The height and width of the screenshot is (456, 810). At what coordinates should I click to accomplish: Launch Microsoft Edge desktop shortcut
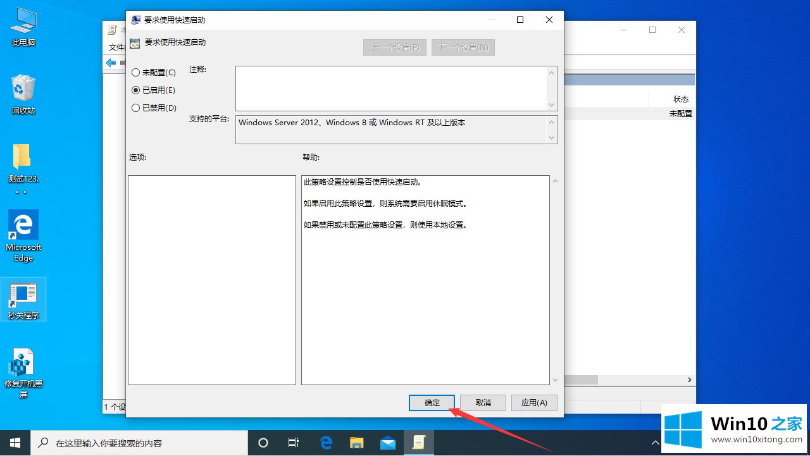pos(23,236)
